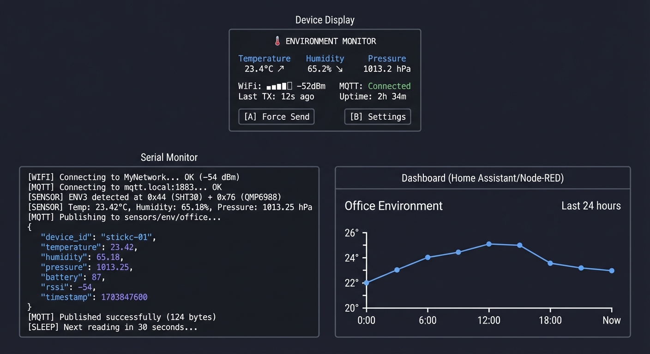Toggle the Last TX: 12s ago status
The image size is (650, 354).
click(276, 96)
